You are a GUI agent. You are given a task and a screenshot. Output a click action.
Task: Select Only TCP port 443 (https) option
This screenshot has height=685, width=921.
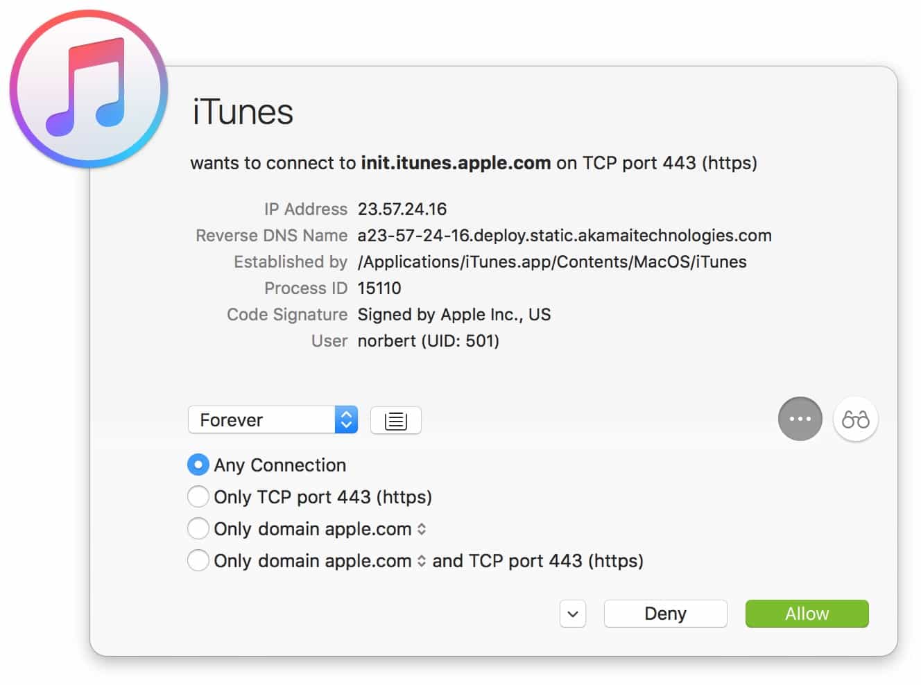[x=198, y=496]
